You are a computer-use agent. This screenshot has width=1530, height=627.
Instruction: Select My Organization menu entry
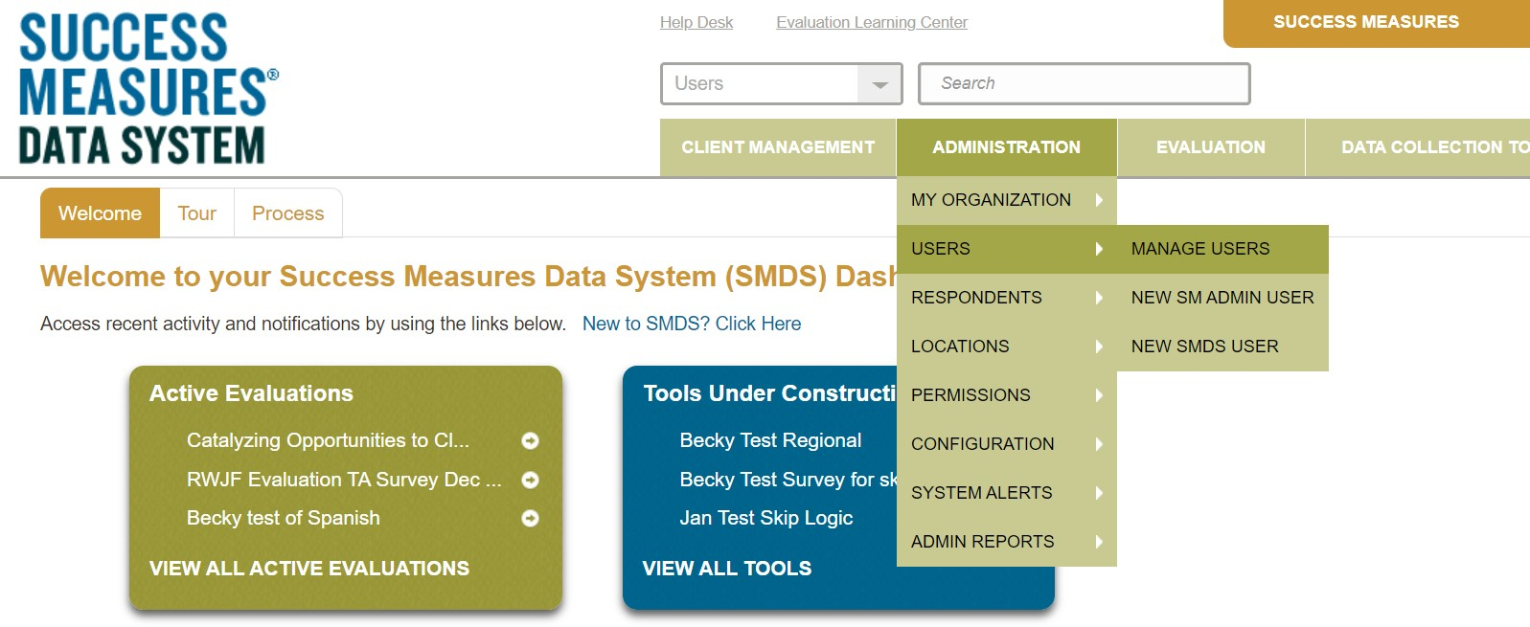[x=1007, y=200]
